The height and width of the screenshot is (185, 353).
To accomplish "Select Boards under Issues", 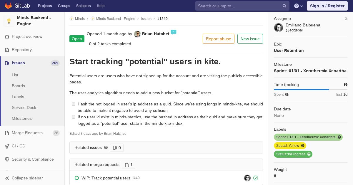I will [18, 86].
